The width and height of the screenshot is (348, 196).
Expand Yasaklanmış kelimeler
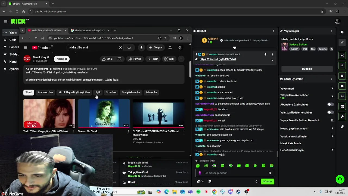point(332,136)
